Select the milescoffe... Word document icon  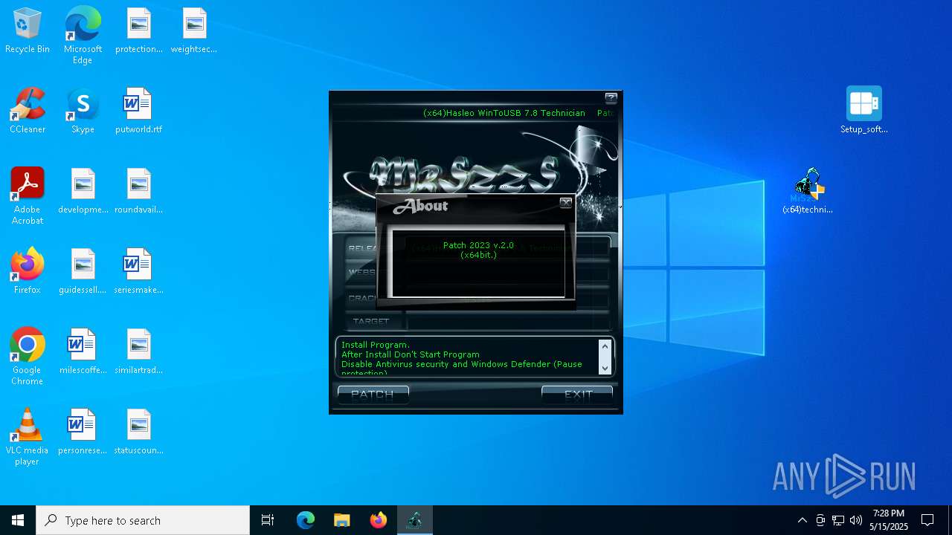point(83,351)
